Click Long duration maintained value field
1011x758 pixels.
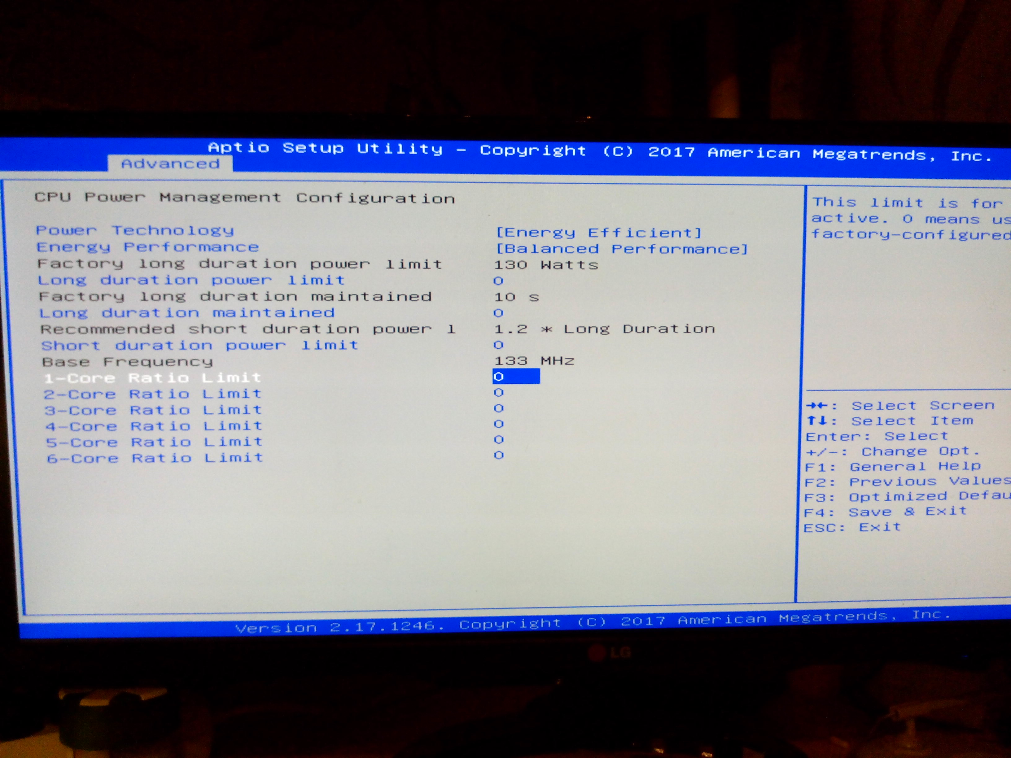(498, 313)
